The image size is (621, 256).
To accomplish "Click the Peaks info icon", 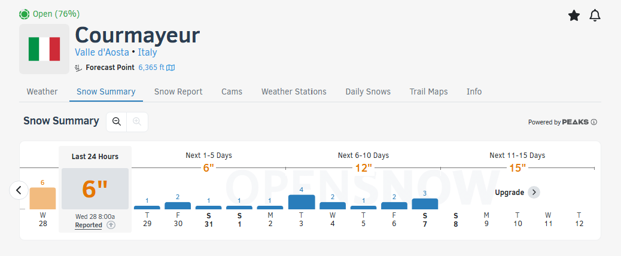I will pyautogui.click(x=594, y=122).
